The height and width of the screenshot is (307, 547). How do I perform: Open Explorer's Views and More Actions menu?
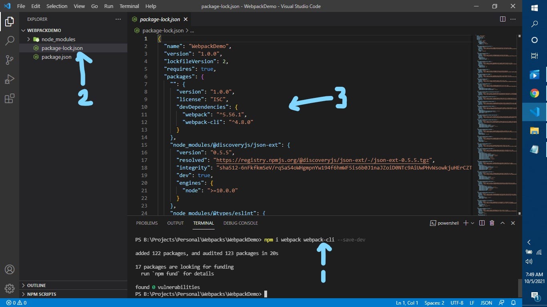click(118, 19)
